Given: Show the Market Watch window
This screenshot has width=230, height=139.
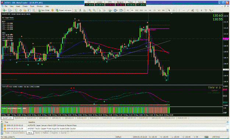Looking at the screenshot, I should coord(16,10).
